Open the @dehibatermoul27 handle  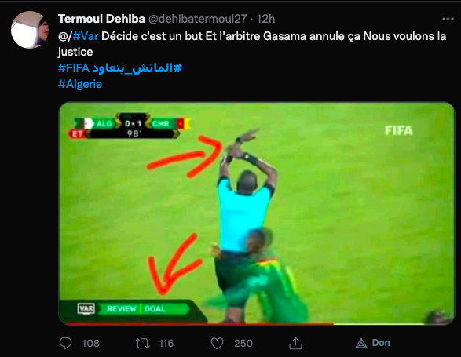coord(197,19)
